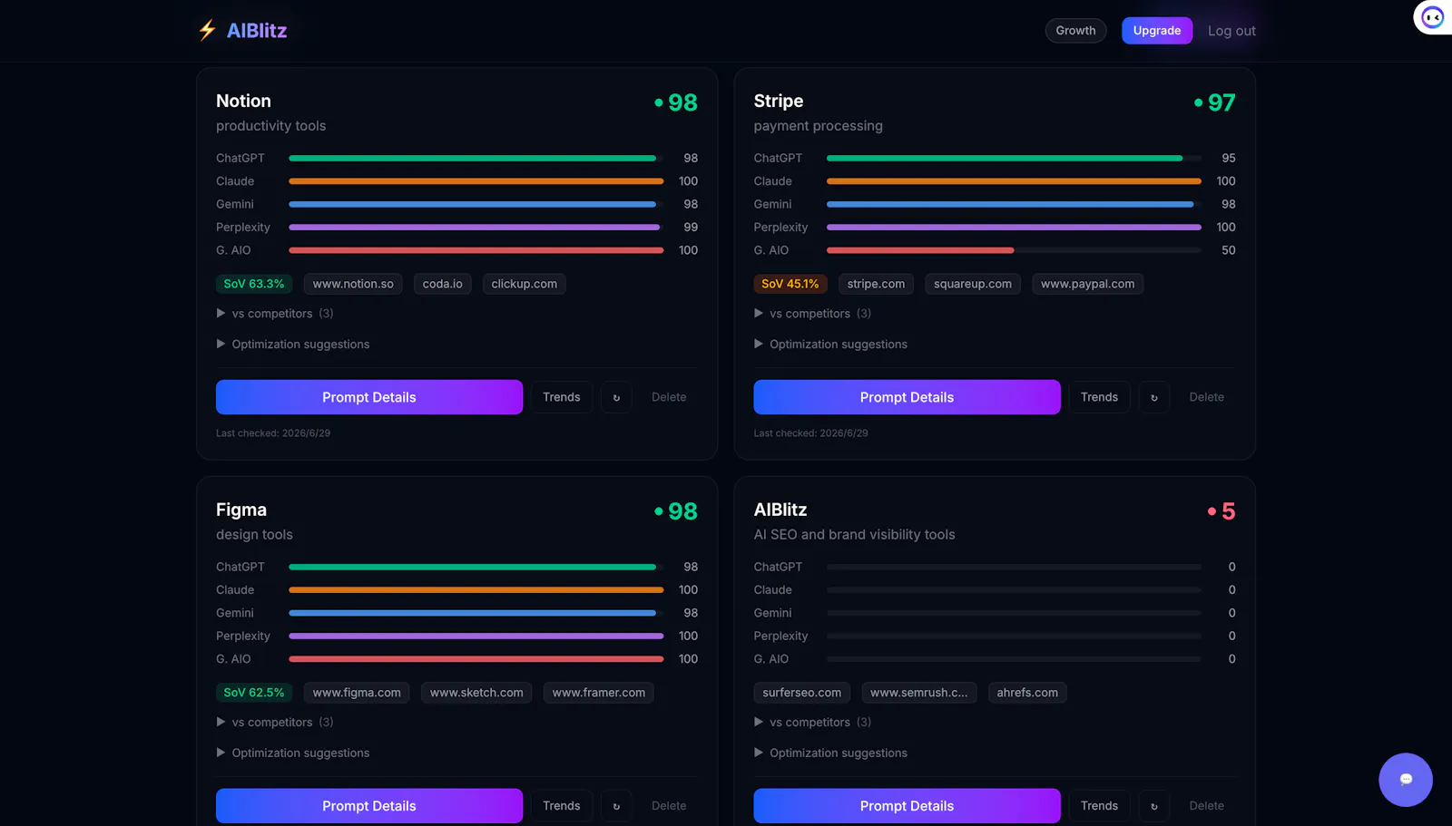The height and width of the screenshot is (826, 1452).
Task: Click the Log out link
Action: tap(1231, 31)
